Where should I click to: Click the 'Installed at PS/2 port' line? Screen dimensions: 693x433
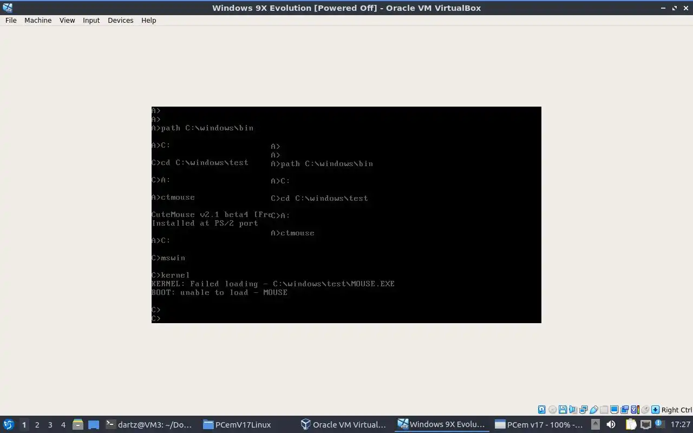(205, 223)
